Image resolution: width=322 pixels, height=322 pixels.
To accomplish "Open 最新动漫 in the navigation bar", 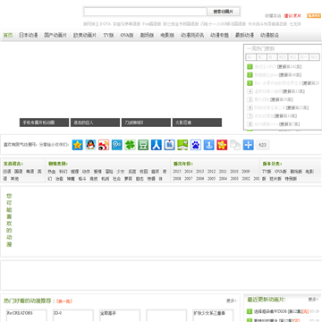I will point(244,35).
